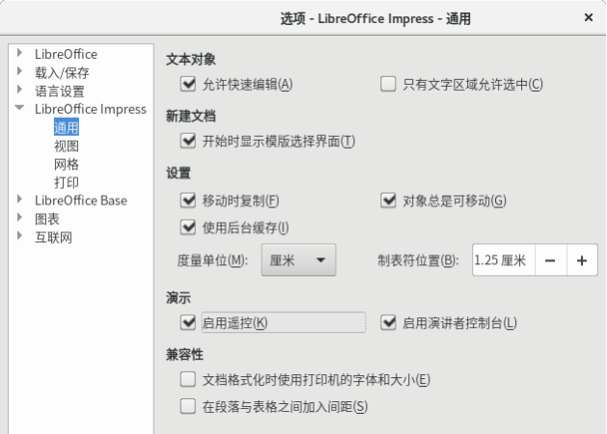The width and height of the screenshot is (607, 434).
Task: Enable 只有文字区域允许选中 checkbox
Action: click(x=389, y=84)
